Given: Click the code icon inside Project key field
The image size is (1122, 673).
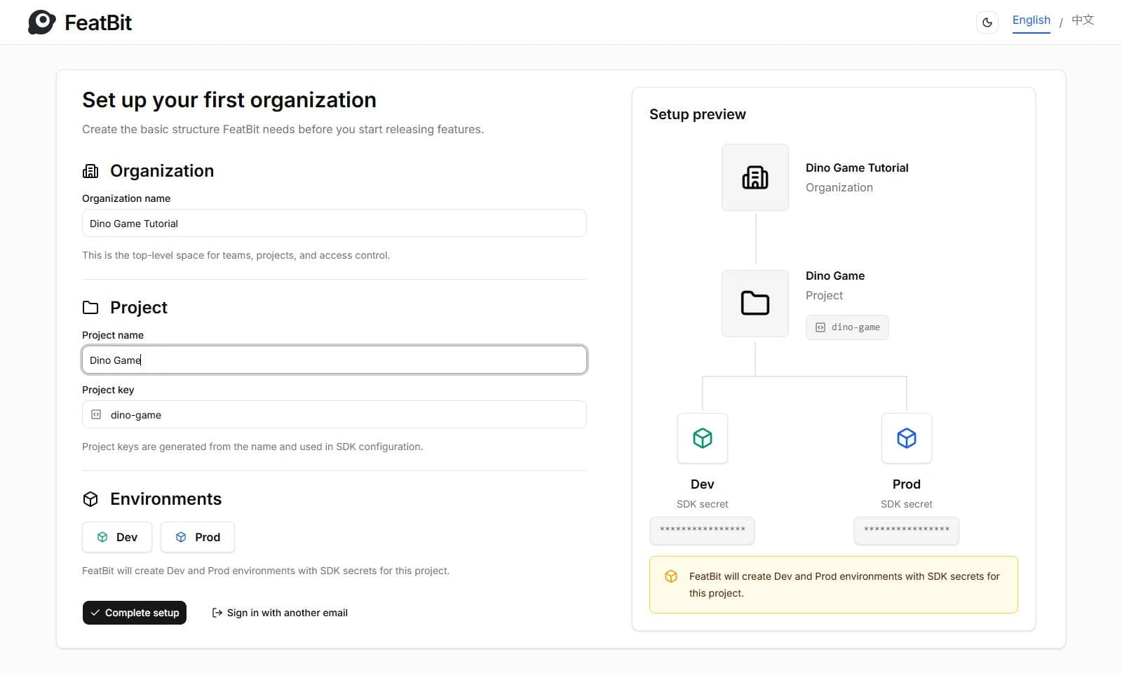Looking at the screenshot, I should (96, 414).
